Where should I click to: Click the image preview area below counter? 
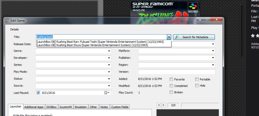[x=188, y=113]
